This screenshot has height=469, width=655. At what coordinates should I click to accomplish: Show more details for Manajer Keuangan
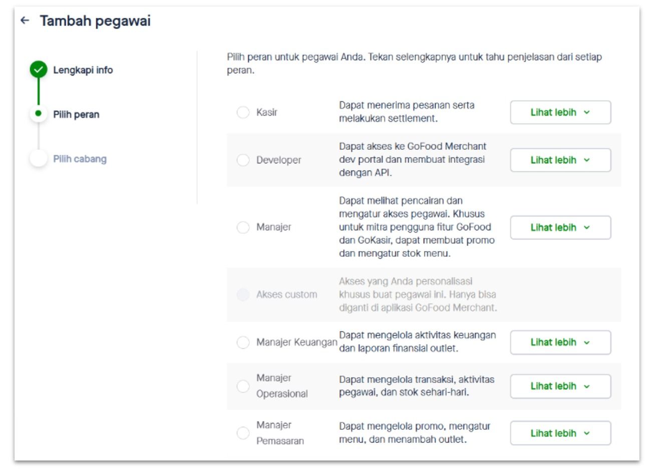tap(560, 342)
